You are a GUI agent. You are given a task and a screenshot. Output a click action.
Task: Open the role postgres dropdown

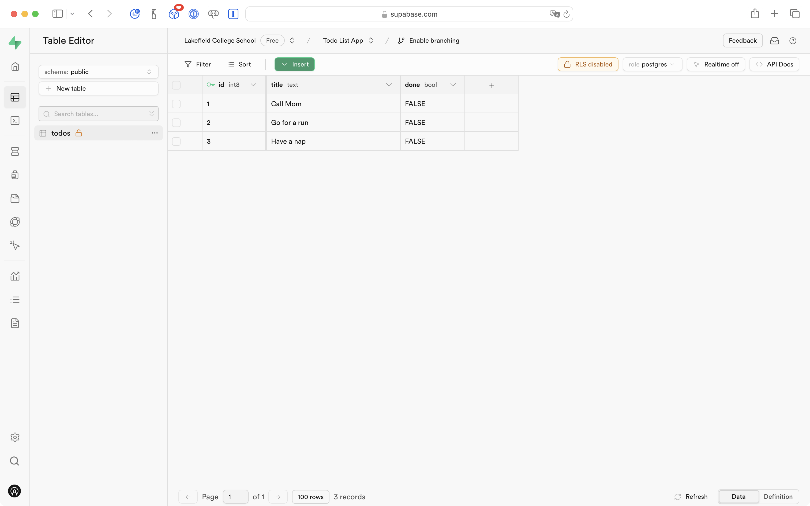652,64
